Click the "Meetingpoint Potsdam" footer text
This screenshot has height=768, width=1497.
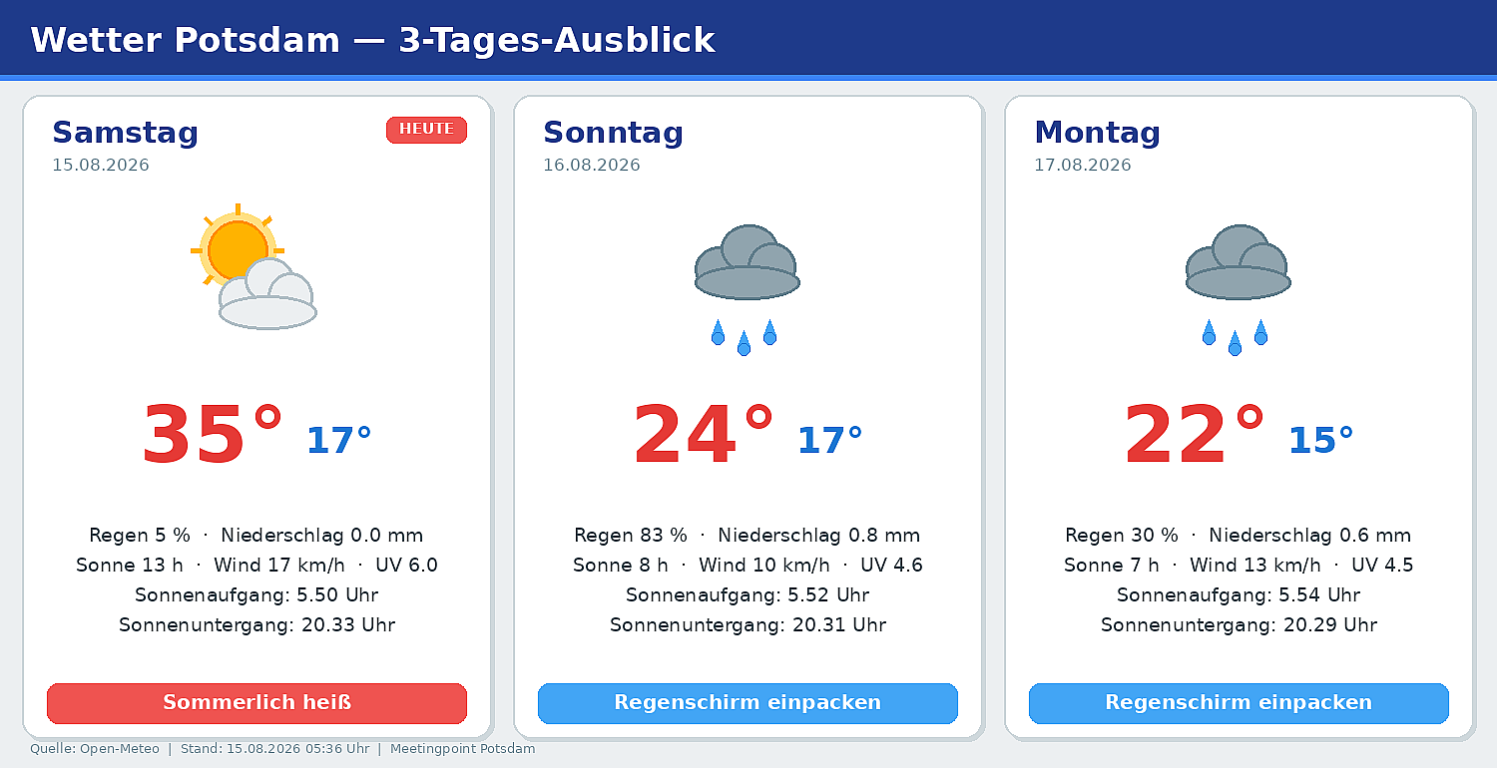[x=462, y=749]
